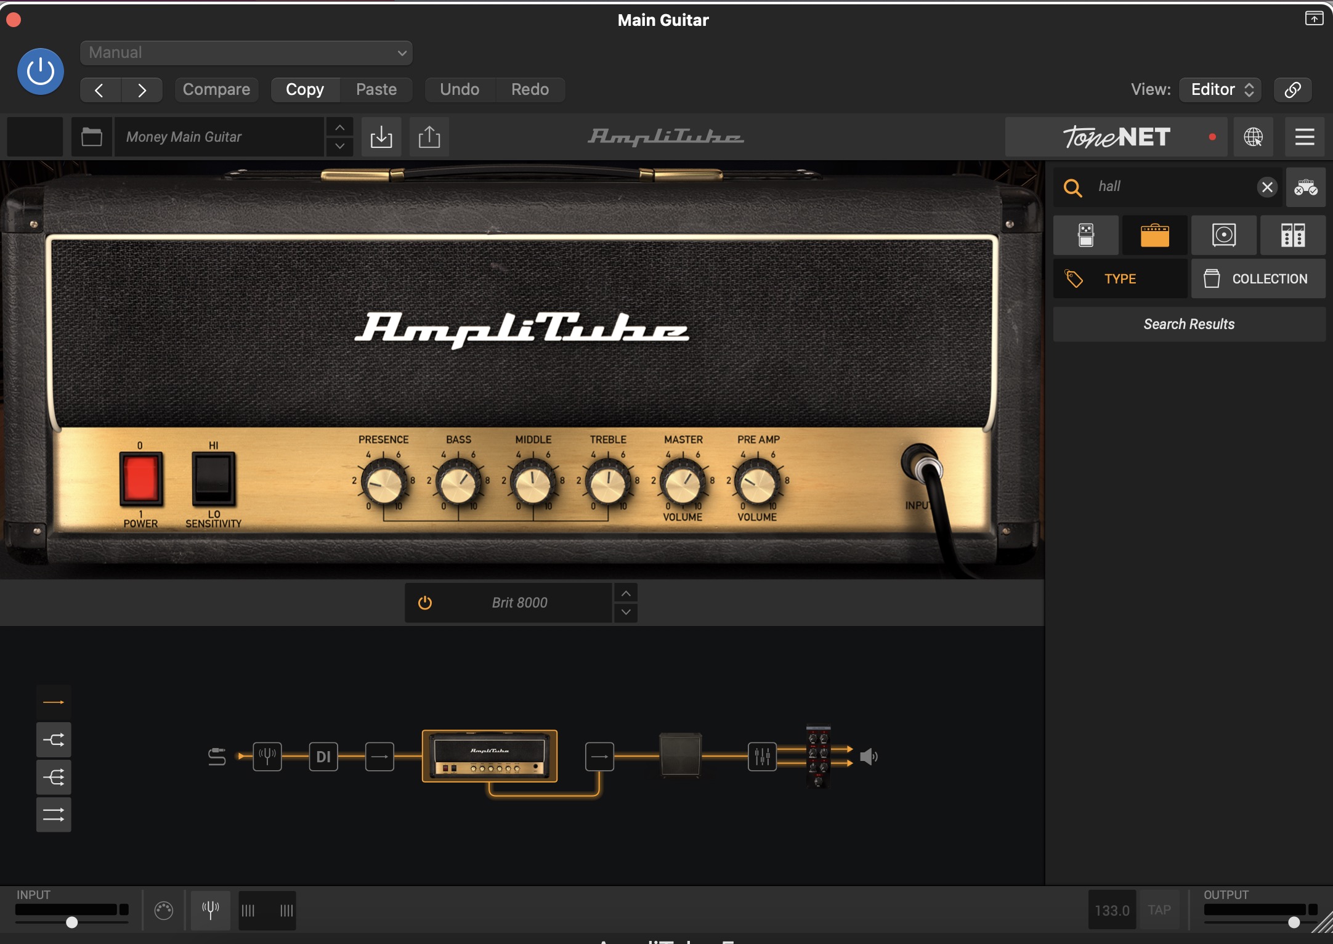This screenshot has height=944, width=1333.
Task: Select the rack effect unit in chain
Action: (x=818, y=757)
